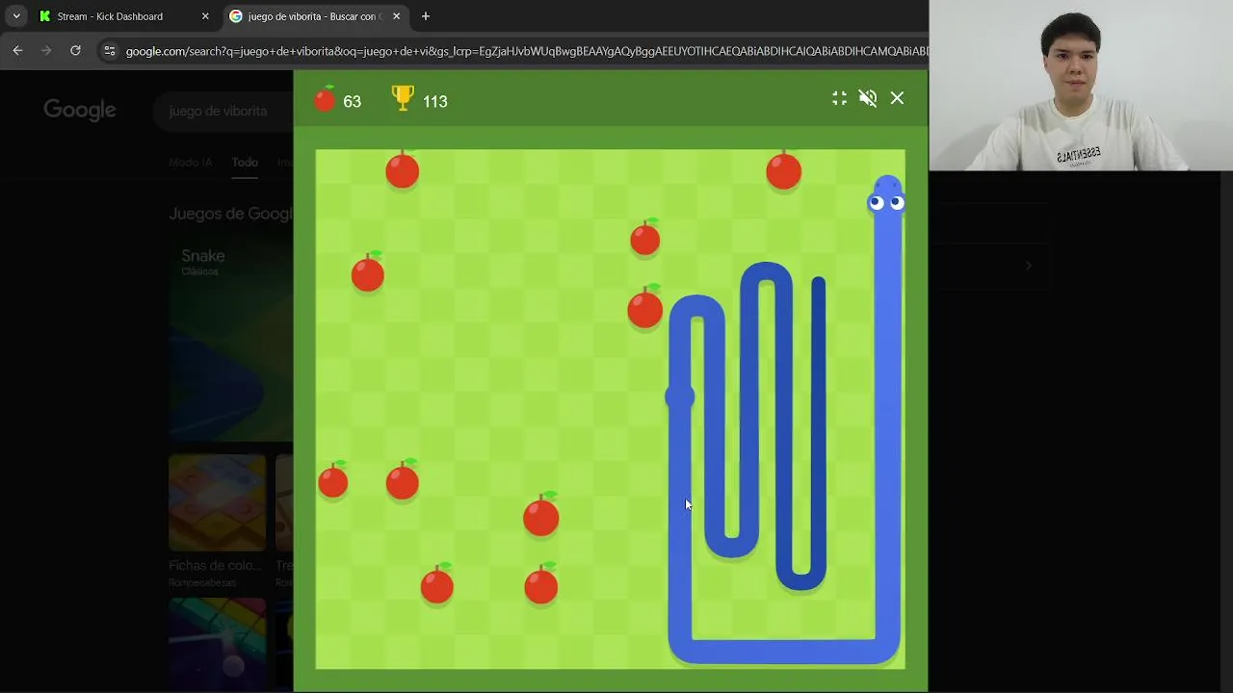This screenshot has width=1233, height=693.
Task: Go forward in browser history
Action: pyautogui.click(x=46, y=50)
